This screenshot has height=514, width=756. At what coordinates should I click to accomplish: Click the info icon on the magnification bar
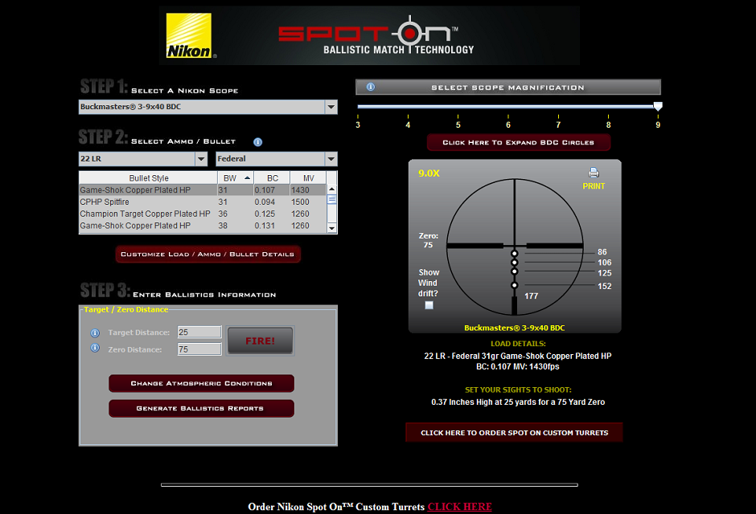[368, 87]
